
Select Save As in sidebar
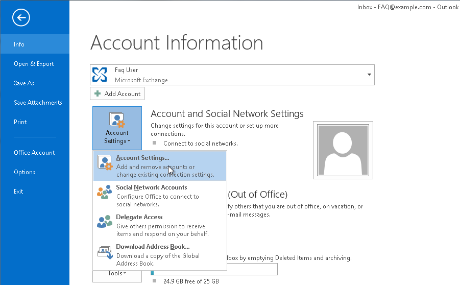click(35, 83)
